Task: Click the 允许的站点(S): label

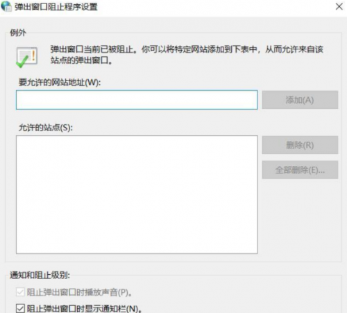Action: tap(45, 128)
